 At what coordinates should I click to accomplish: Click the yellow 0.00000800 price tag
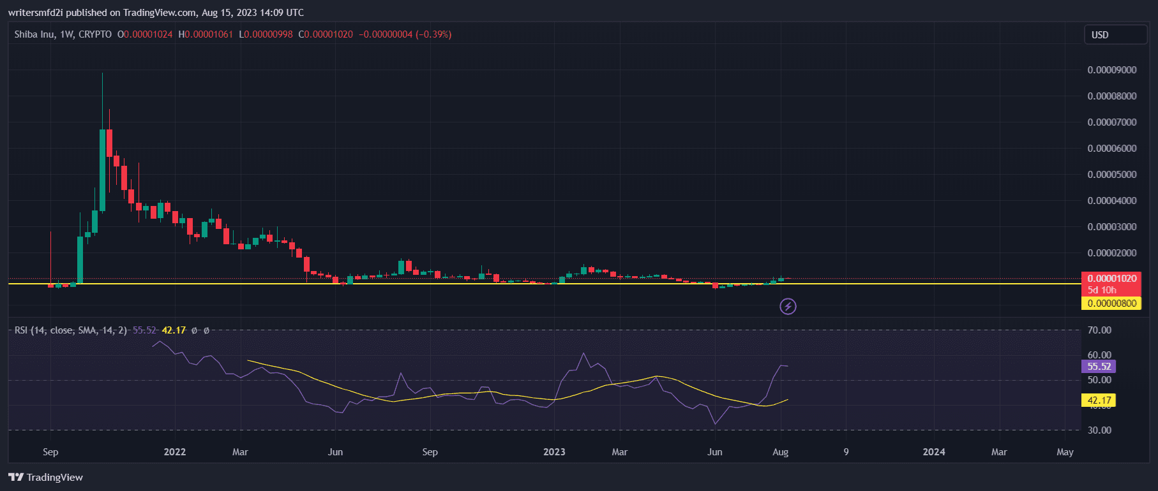click(x=1111, y=304)
